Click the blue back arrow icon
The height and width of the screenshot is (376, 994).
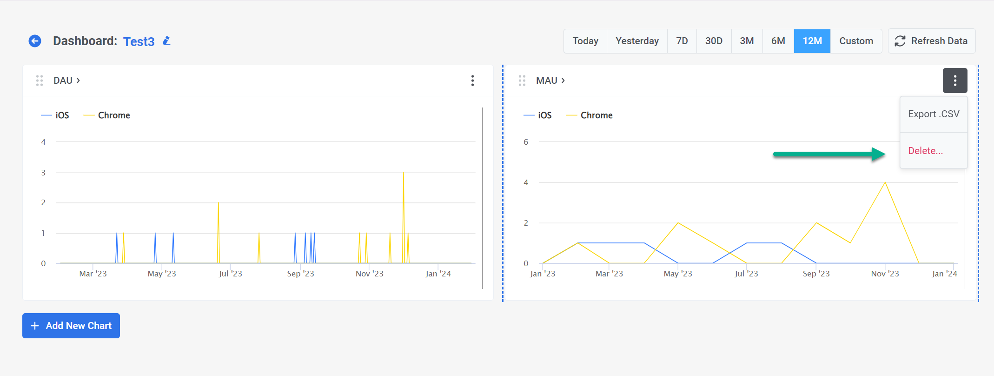click(x=35, y=41)
